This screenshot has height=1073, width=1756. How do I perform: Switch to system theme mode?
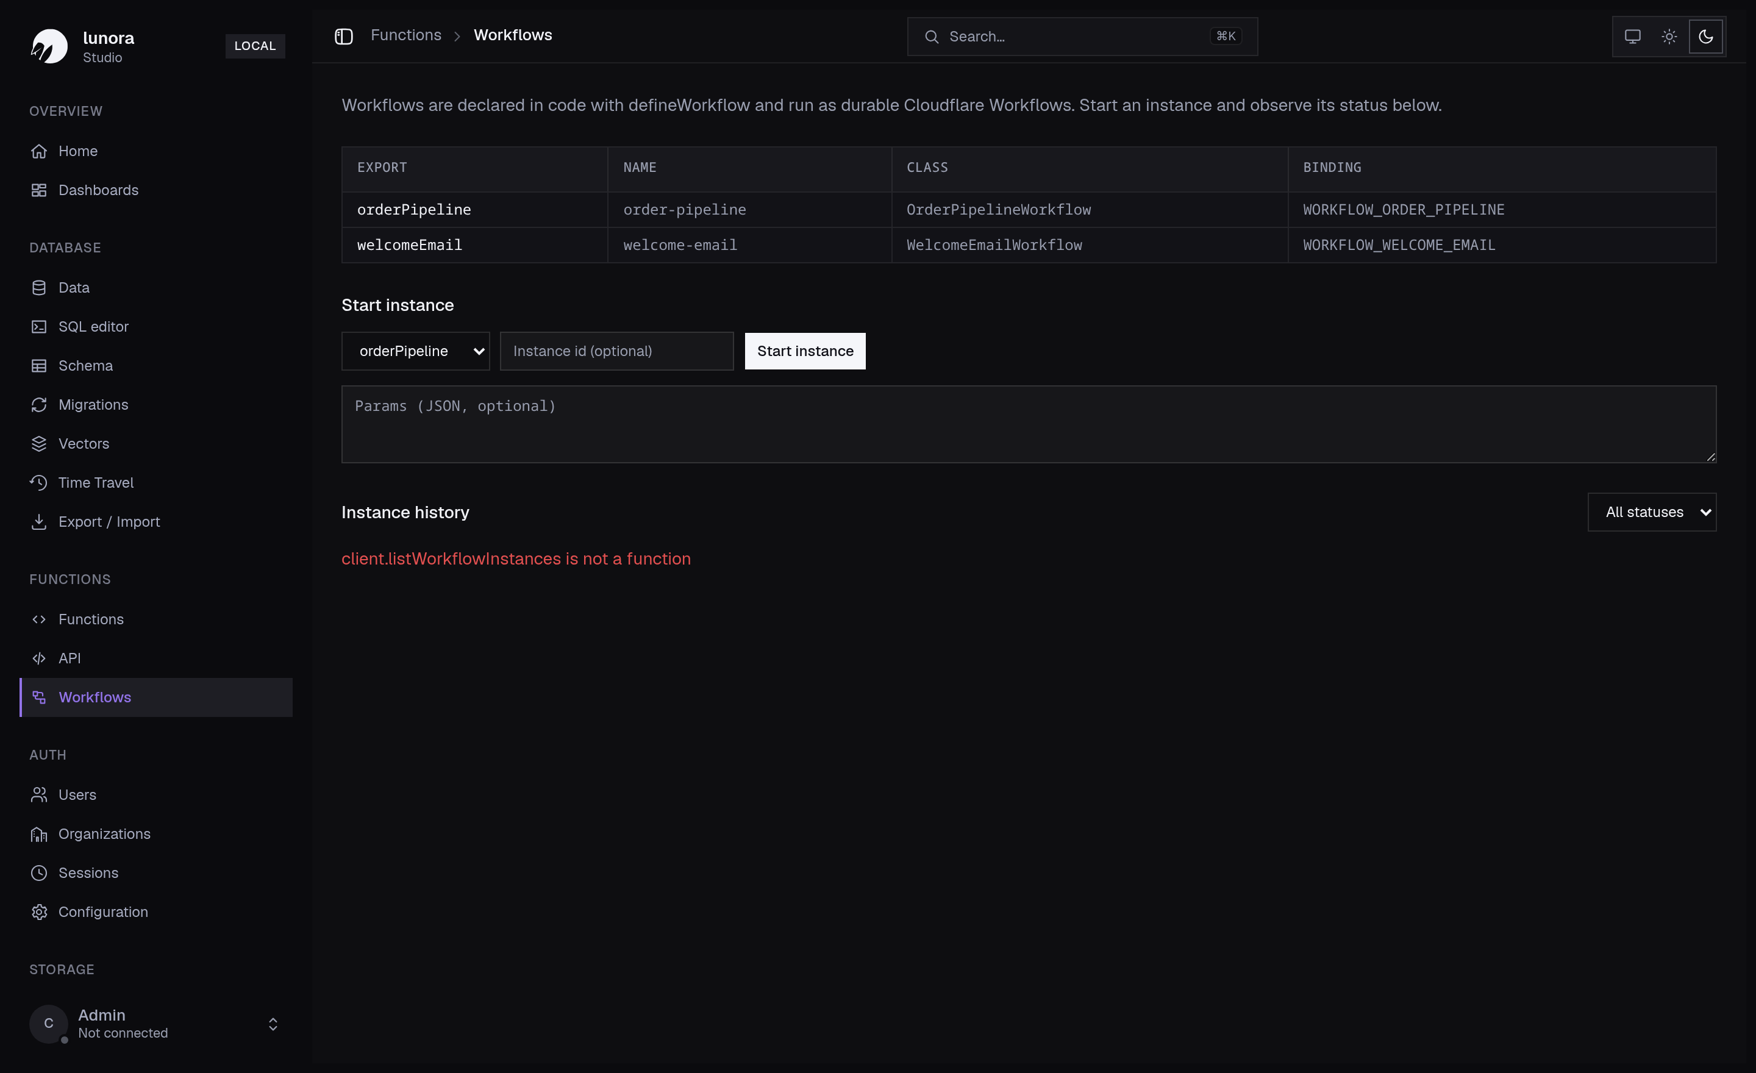coord(1632,37)
